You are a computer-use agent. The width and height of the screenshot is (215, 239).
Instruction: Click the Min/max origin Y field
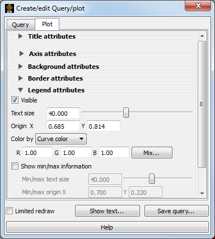146,192
